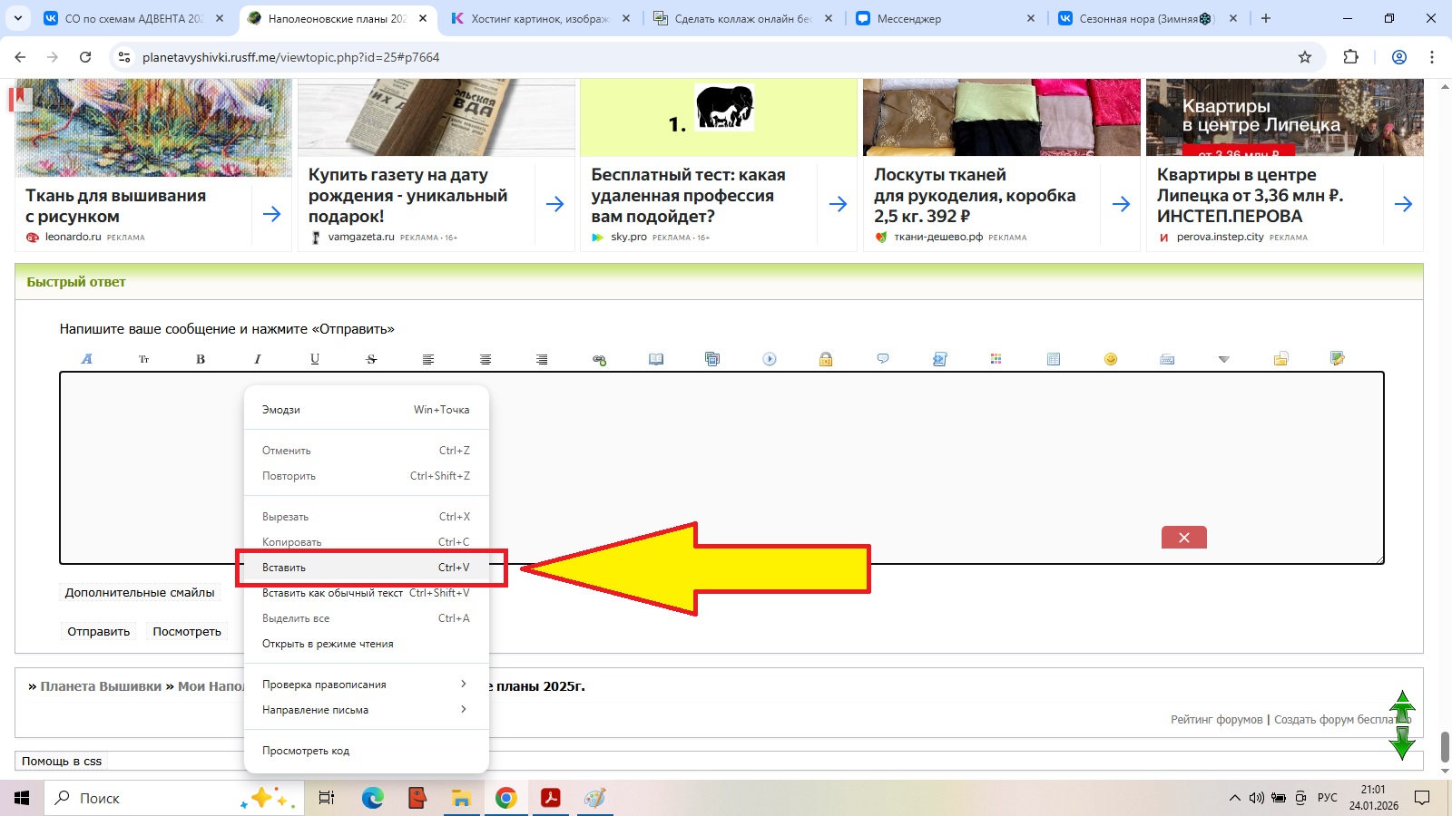
Task: Expand the Направление письма submenu
Action: pyautogui.click(x=366, y=710)
